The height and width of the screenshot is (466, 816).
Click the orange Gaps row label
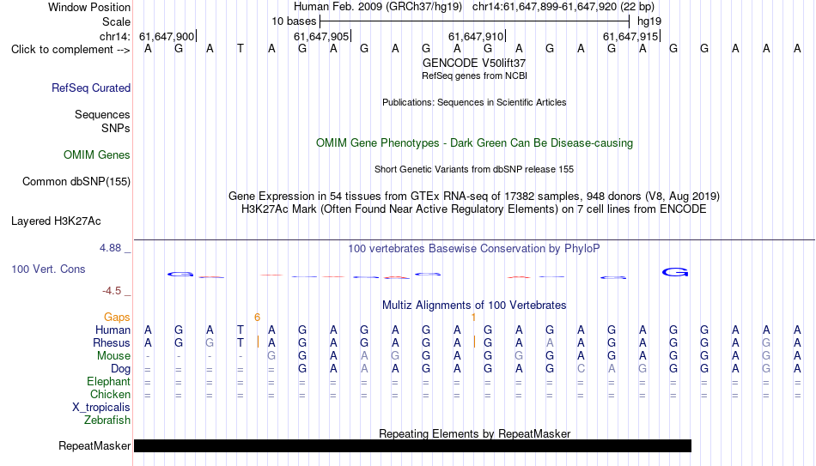(x=117, y=318)
